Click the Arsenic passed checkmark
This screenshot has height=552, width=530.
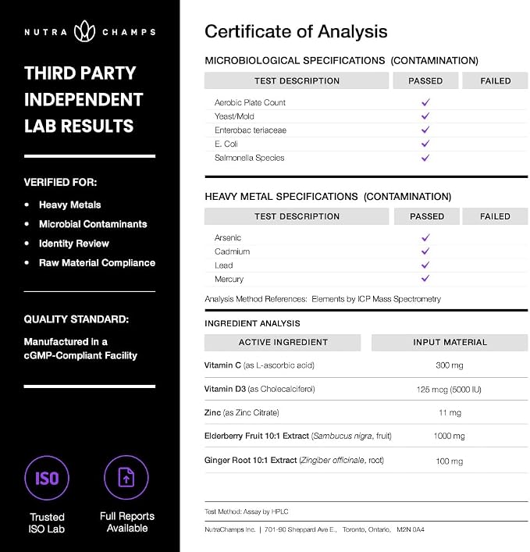pos(425,237)
